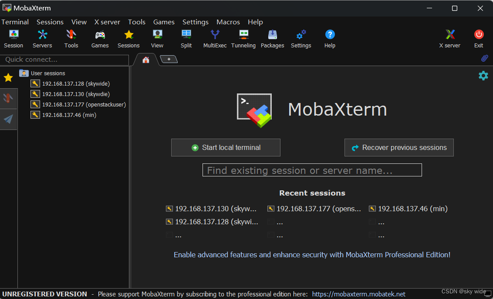Open the Tools menu
Image resolution: width=493 pixels, height=299 pixels.
coord(137,22)
